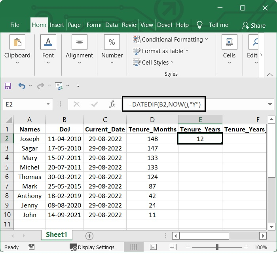This screenshot has width=277, height=255.
Task: Click the Share button
Action: (254, 25)
